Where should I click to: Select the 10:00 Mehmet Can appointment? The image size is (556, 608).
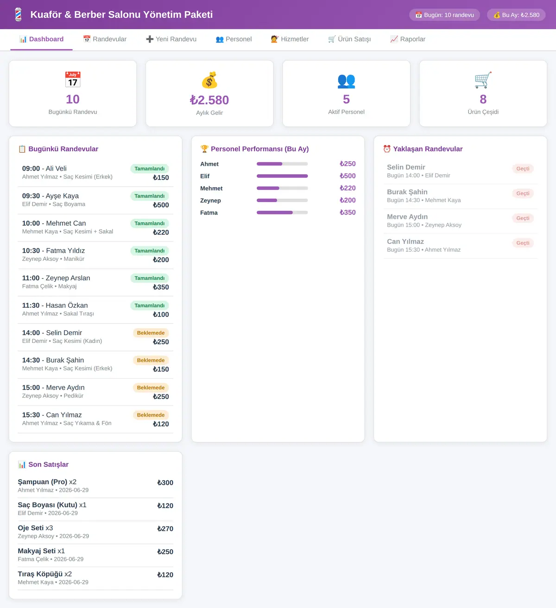pyautogui.click(x=95, y=228)
